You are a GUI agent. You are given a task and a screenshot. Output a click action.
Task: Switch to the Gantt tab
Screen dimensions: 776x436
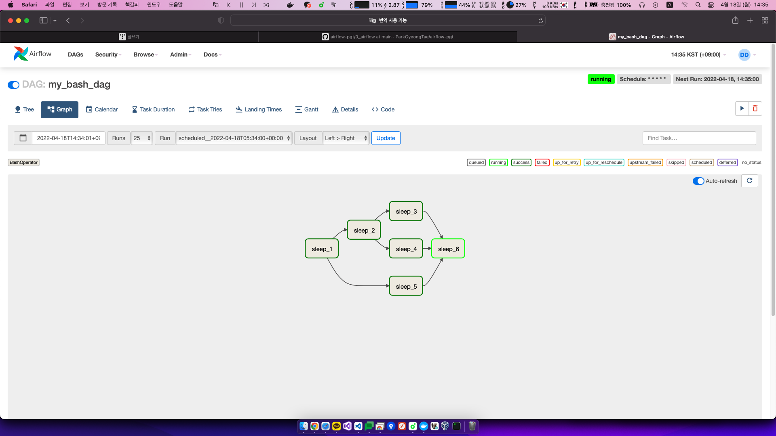(x=307, y=109)
